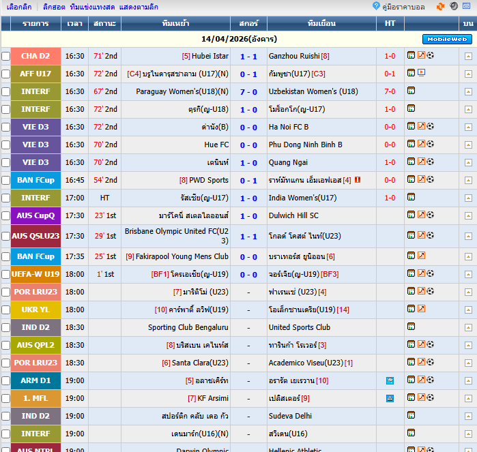Screen dimensions: 477x452
Task: Switch to the ลีกฮอต hot leagues view
Action: pos(54,7)
